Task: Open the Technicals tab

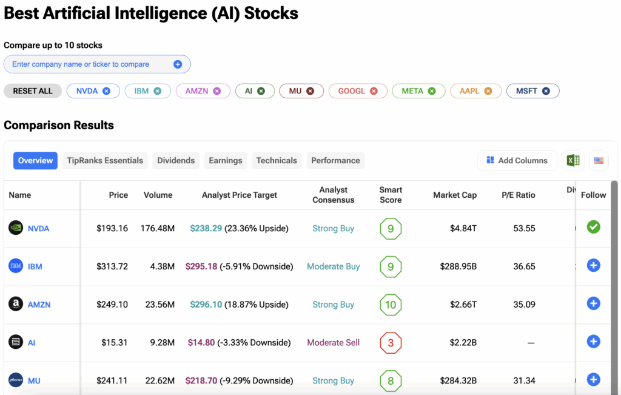Action: (x=277, y=161)
